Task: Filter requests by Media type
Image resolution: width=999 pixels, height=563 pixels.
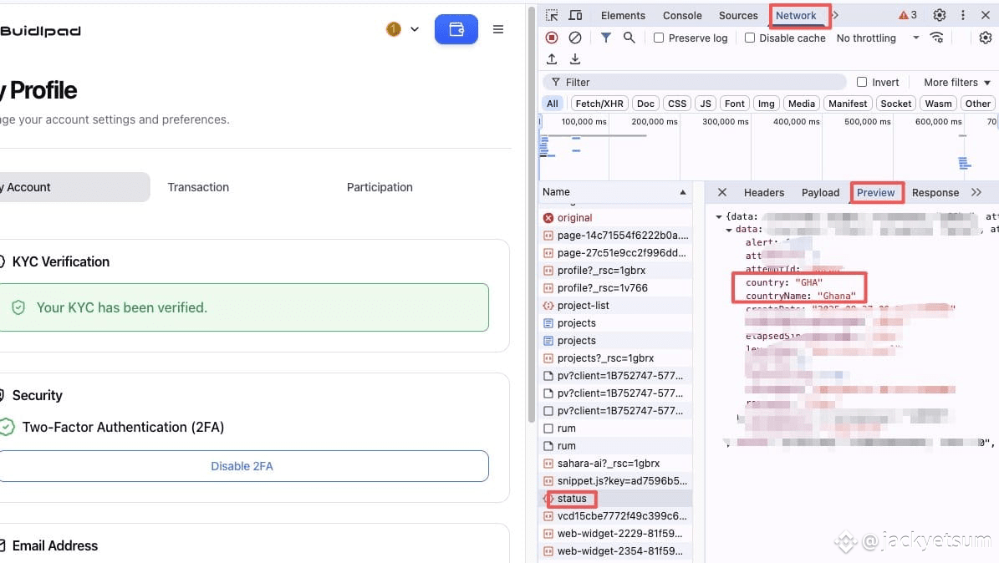Action: [802, 104]
